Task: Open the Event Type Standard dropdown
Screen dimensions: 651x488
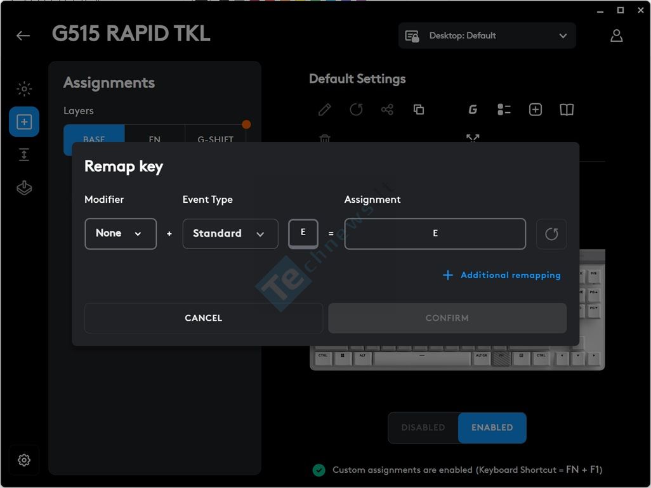Action: pyautogui.click(x=230, y=234)
